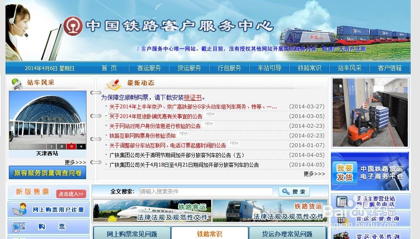Image resolution: width=420 pixels, height=239 pixels.
Task: Open 关于网站对用户身份信息进行核验的公告
Action: [155, 126]
